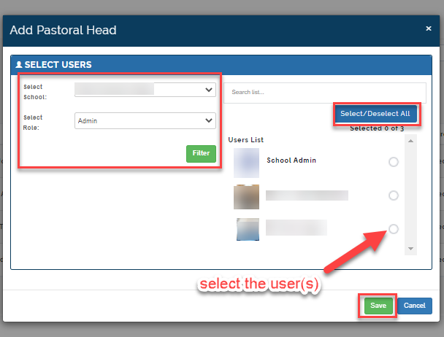444x337 pixels.
Task: Focus the Search list input field
Action: click(x=325, y=93)
